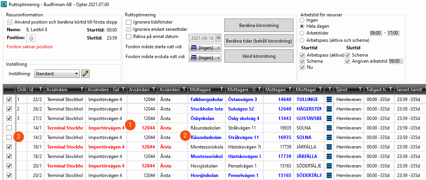Click the pencil edit icon beside Standard
Viewport: 426px width, 180px height.
85,73
